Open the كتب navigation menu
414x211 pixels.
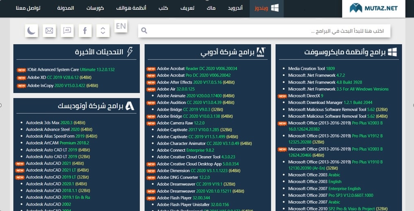(x=163, y=8)
